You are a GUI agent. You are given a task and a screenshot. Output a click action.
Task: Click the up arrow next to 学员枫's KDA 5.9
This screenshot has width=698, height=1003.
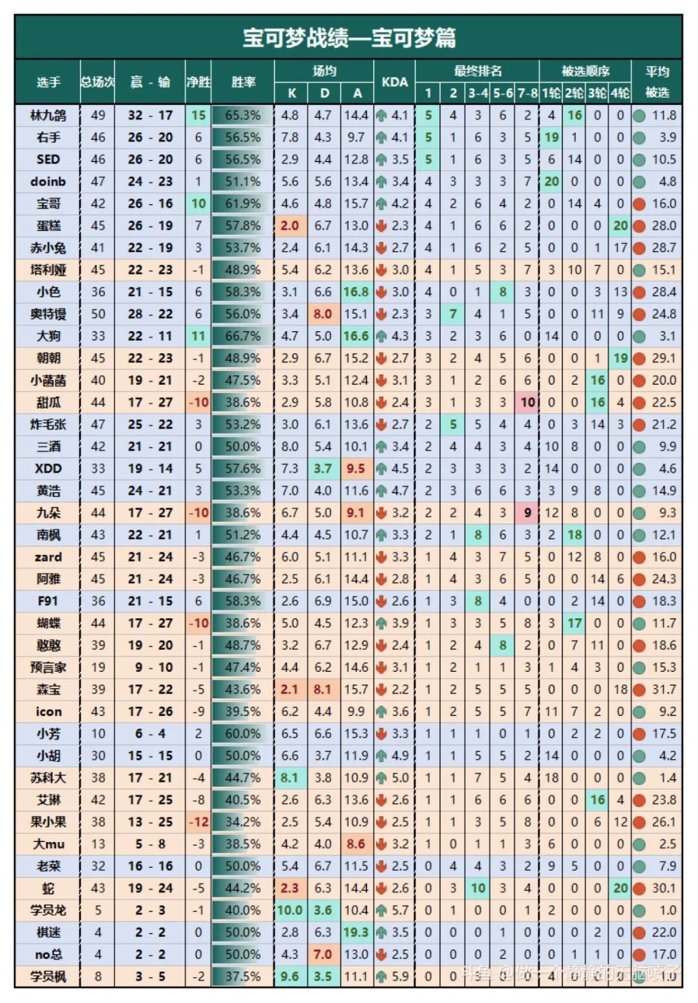(x=381, y=976)
